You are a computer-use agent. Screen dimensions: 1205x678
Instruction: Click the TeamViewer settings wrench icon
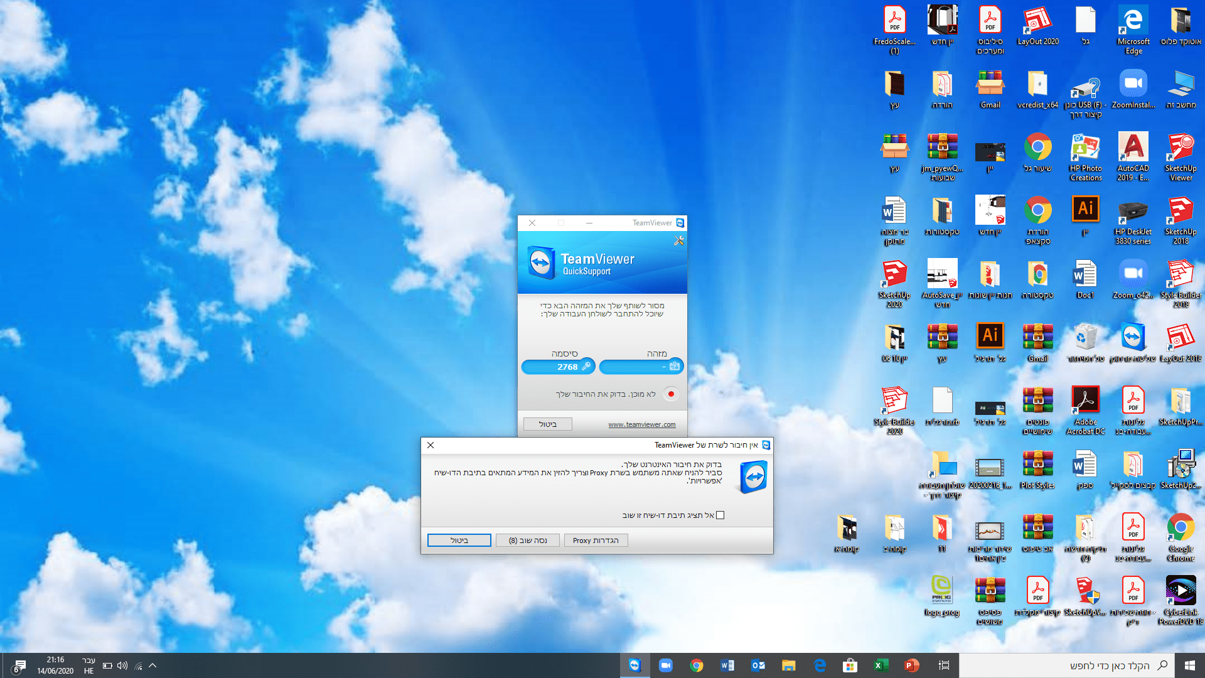tap(678, 241)
